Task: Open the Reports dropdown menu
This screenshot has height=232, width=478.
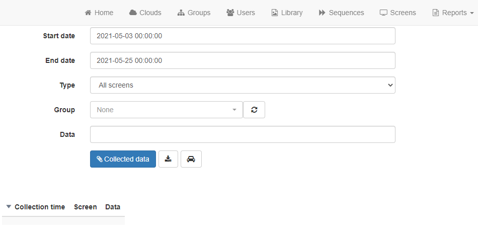Action: 453,13
